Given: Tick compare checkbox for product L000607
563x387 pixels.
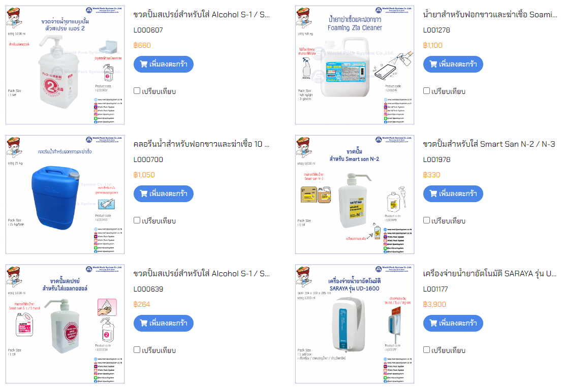Looking at the screenshot, I should pyautogui.click(x=137, y=91).
